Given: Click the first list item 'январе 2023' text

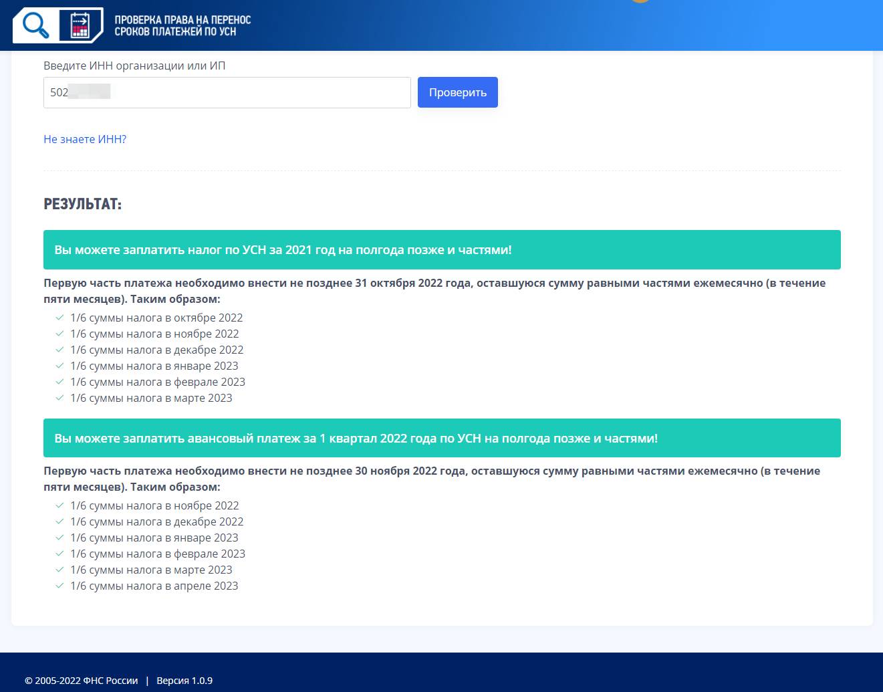Looking at the screenshot, I should (154, 366).
